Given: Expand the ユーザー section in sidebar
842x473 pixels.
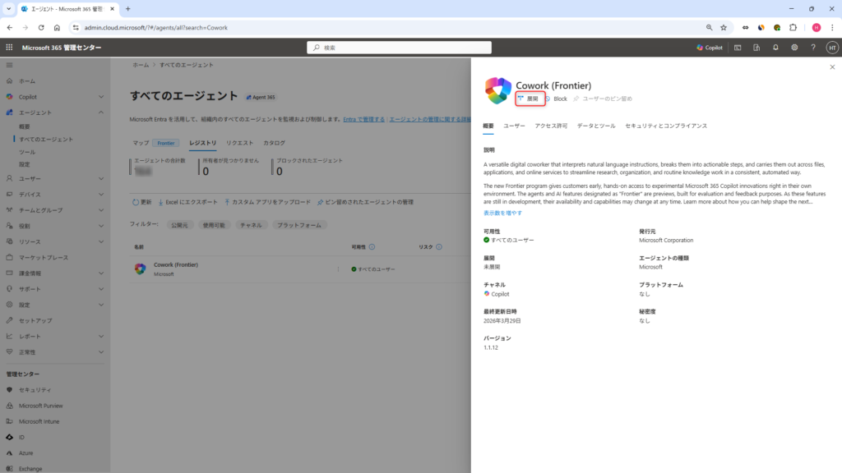Looking at the screenshot, I should pyautogui.click(x=100, y=178).
